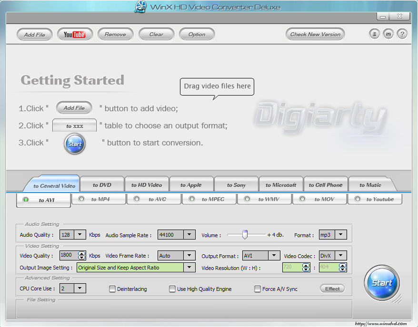Screen dimensions: 418x327
Task: Click the small Start icon in Getting Started
Action: pyautogui.click(x=75, y=144)
